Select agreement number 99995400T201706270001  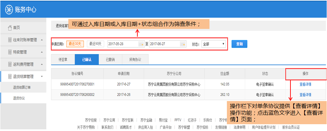[77, 84]
